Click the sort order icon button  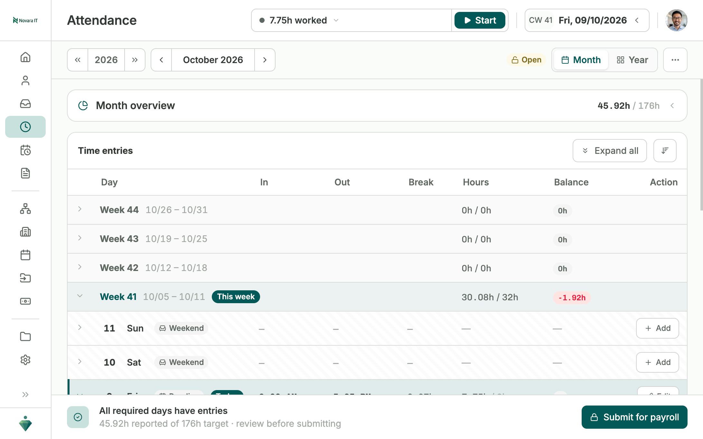(x=665, y=151)
